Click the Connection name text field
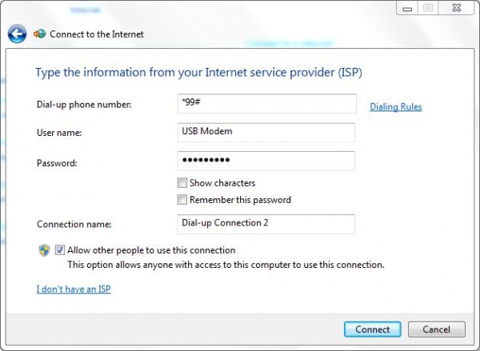Image resolution: width=480 pixels, height=351 pixels. tap(266, 223)
